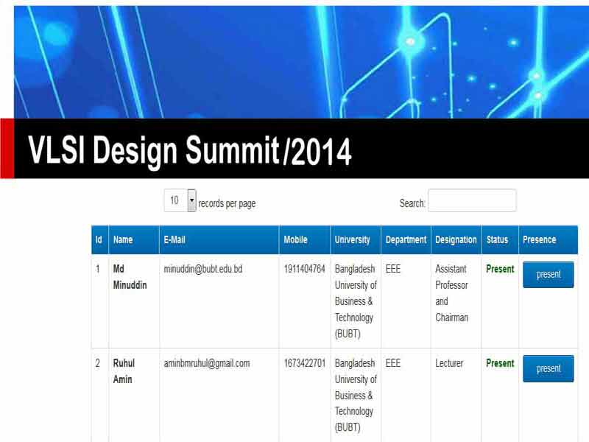Sort by University column header
The height and width of the screenshot is (442, 589).
pos(356,240)
